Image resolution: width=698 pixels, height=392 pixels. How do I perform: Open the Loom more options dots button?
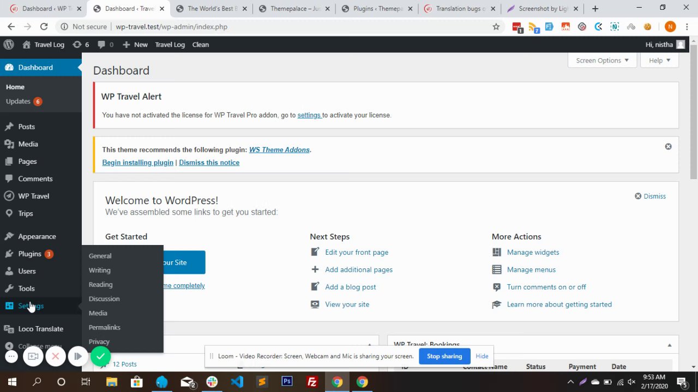(x=11, y=357)
